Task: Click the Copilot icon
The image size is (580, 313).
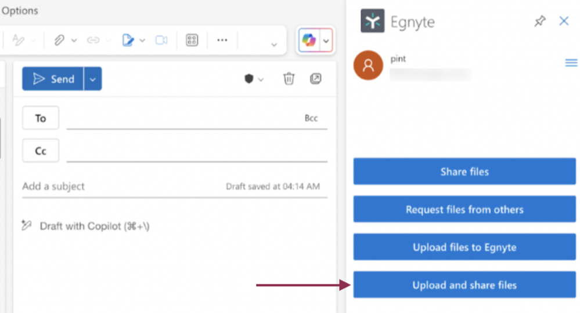Action: (309, 41)
